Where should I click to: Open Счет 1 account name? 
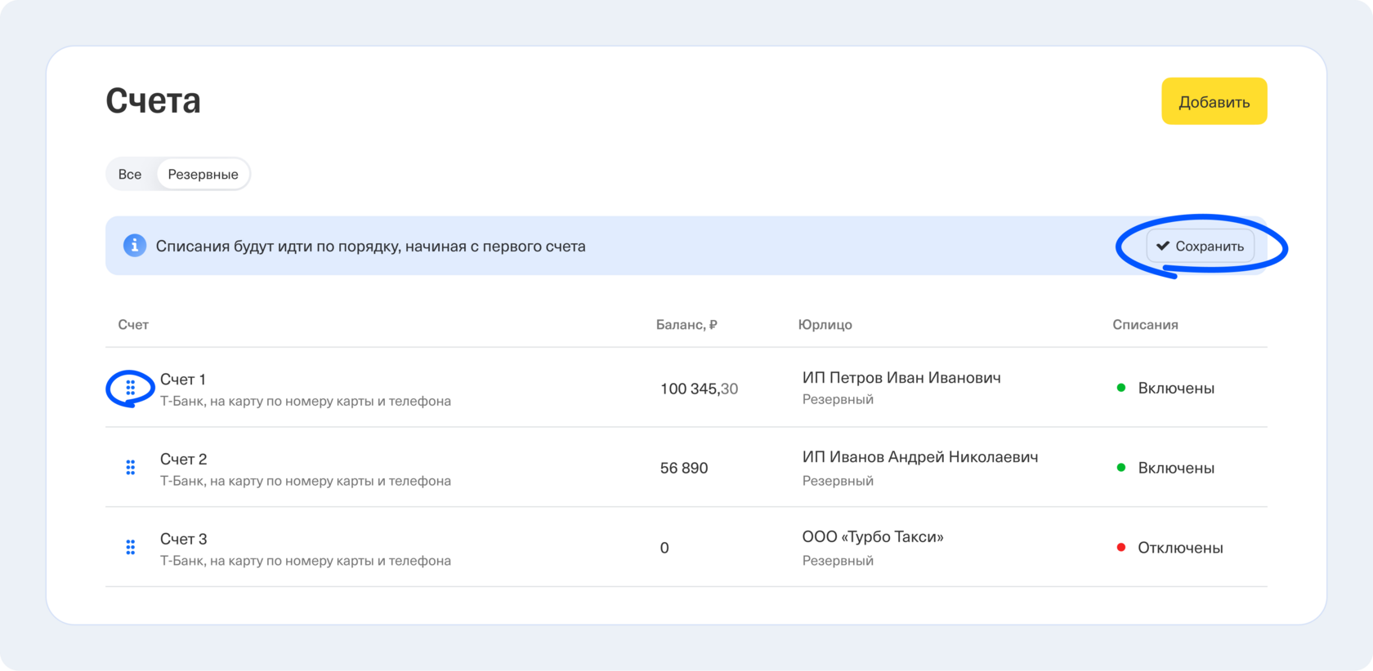click(x=183, y=380)
